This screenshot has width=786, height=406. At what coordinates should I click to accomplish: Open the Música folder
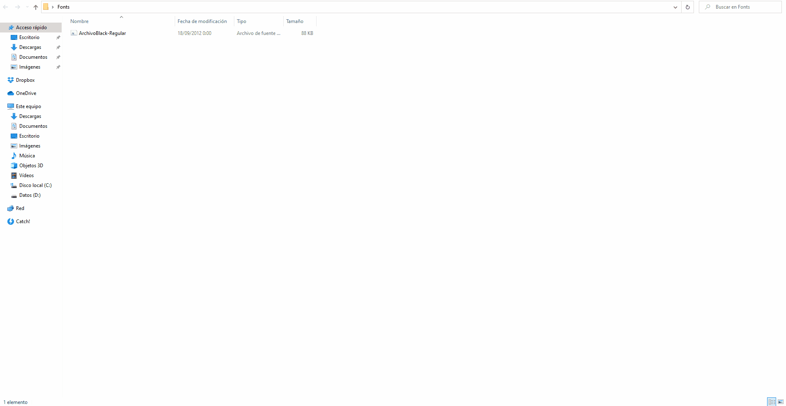(27, 156)
